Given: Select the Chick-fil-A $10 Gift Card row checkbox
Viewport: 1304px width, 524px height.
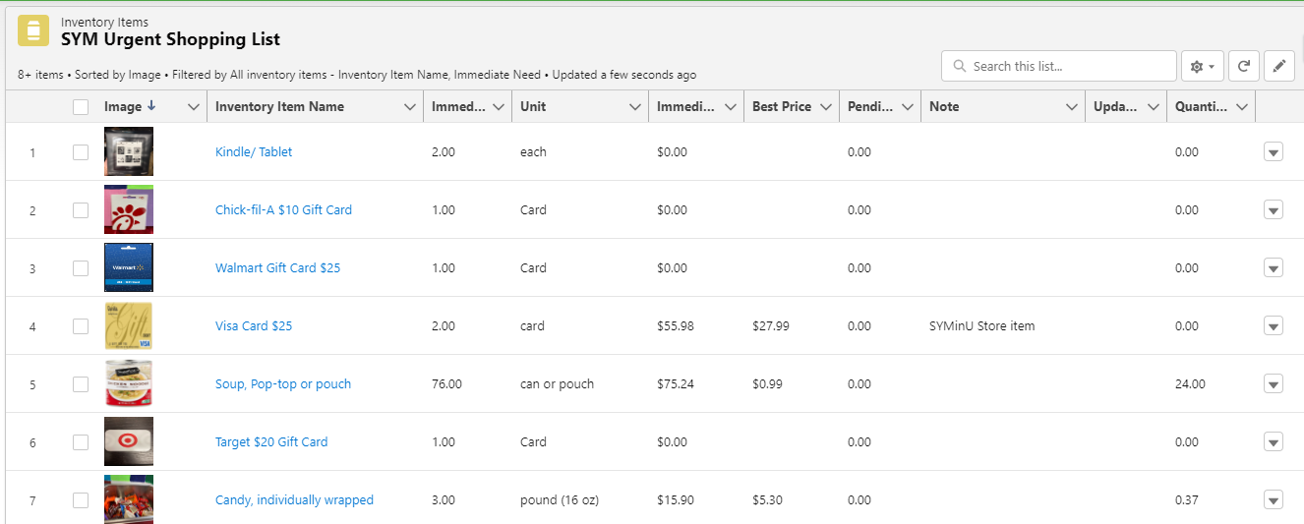Looking at the screenshot, I should tap(81, 210).
